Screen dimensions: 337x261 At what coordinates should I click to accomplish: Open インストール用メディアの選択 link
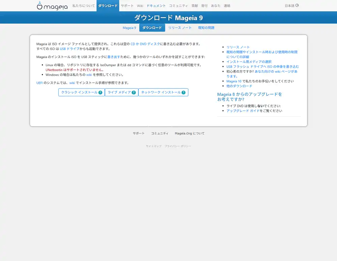pyautogui.click(x=249, y=62)
